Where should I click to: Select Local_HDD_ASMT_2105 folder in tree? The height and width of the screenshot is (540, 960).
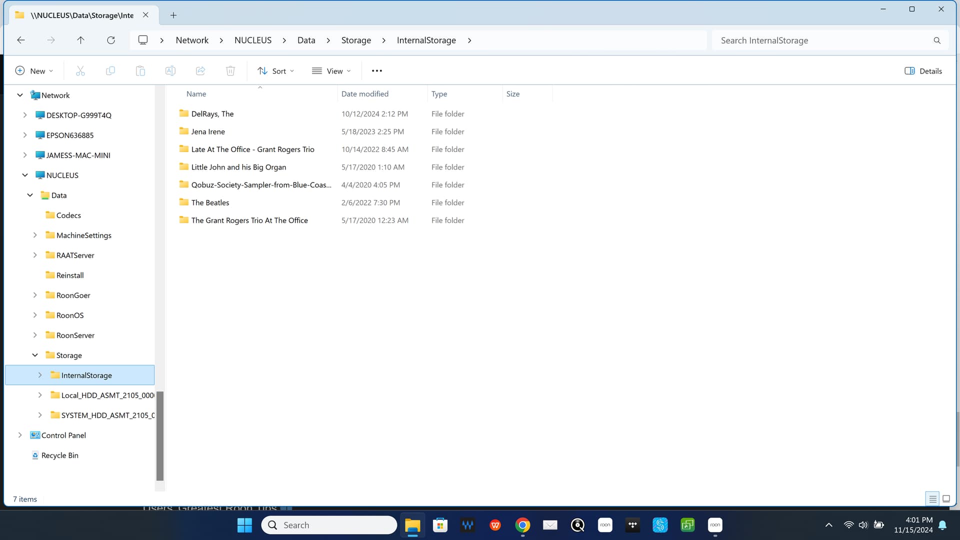point(107,395)
